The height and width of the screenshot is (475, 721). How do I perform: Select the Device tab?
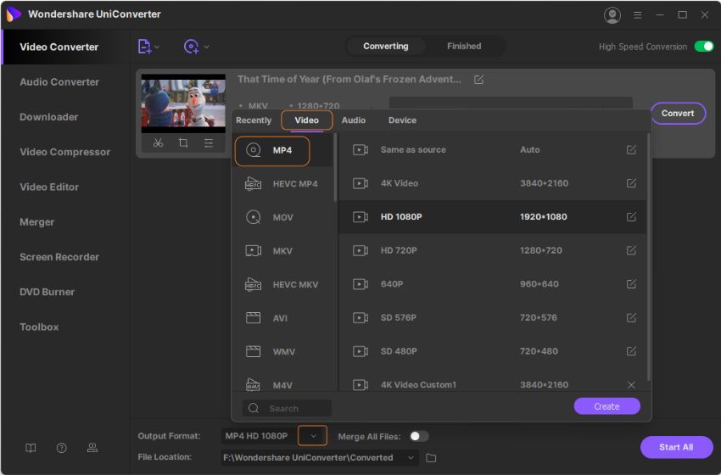coord(402,120)
